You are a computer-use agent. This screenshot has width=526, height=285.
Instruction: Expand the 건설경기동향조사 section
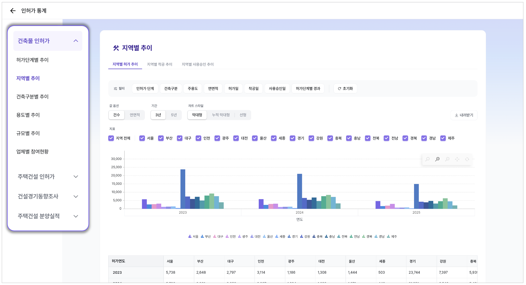tap(76, 196)
